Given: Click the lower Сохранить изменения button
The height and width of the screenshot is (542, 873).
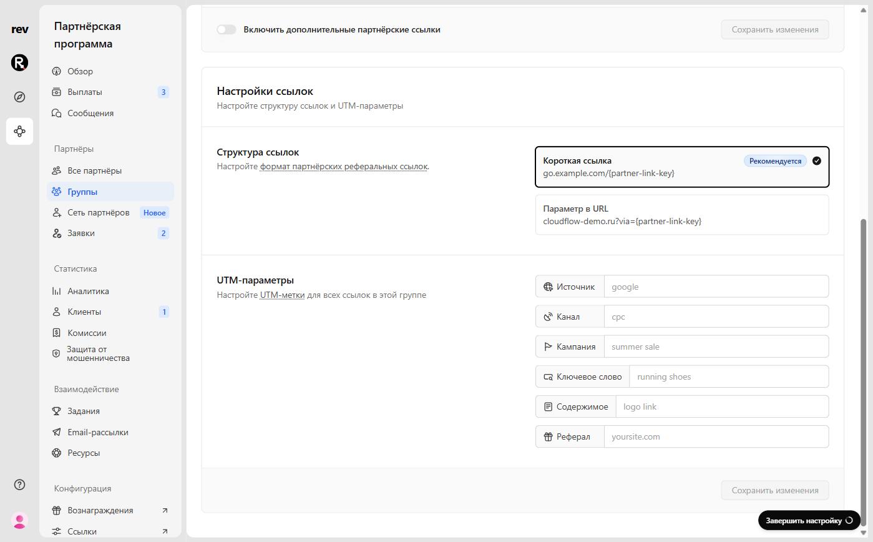Looking at the screenshot, I should (774, 490).
